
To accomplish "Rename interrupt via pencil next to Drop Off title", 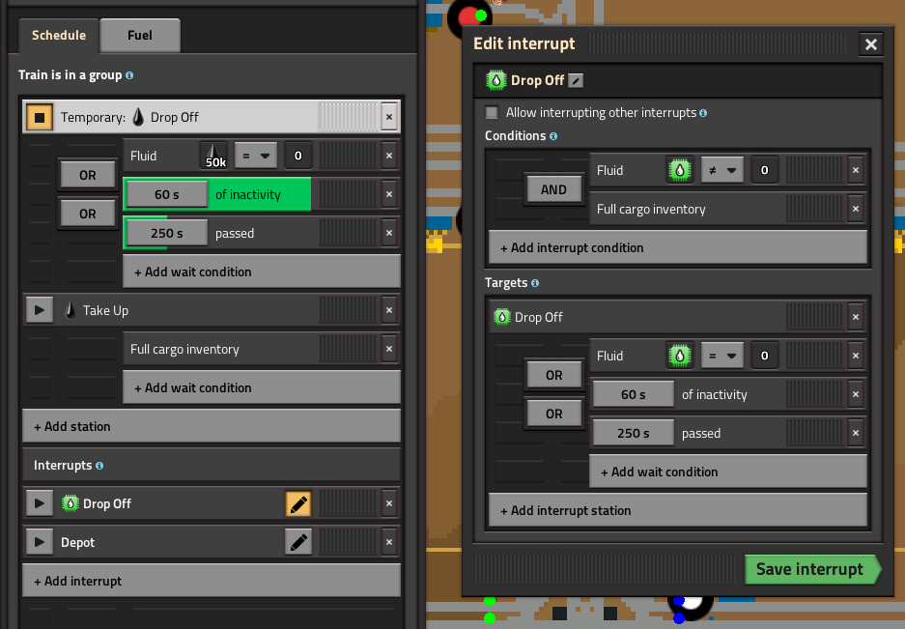I will [576, 80].
